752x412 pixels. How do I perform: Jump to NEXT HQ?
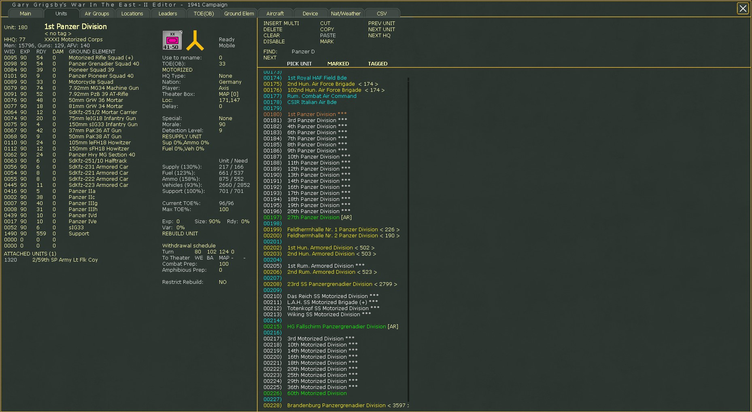pyautogui.click(x=379, y=36)
